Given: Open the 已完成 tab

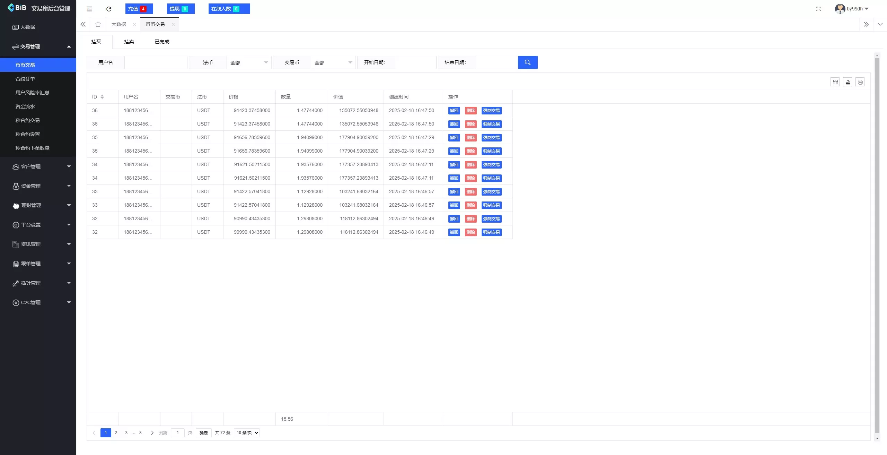Looking at the screenshot, I should [x=161, y=41].
